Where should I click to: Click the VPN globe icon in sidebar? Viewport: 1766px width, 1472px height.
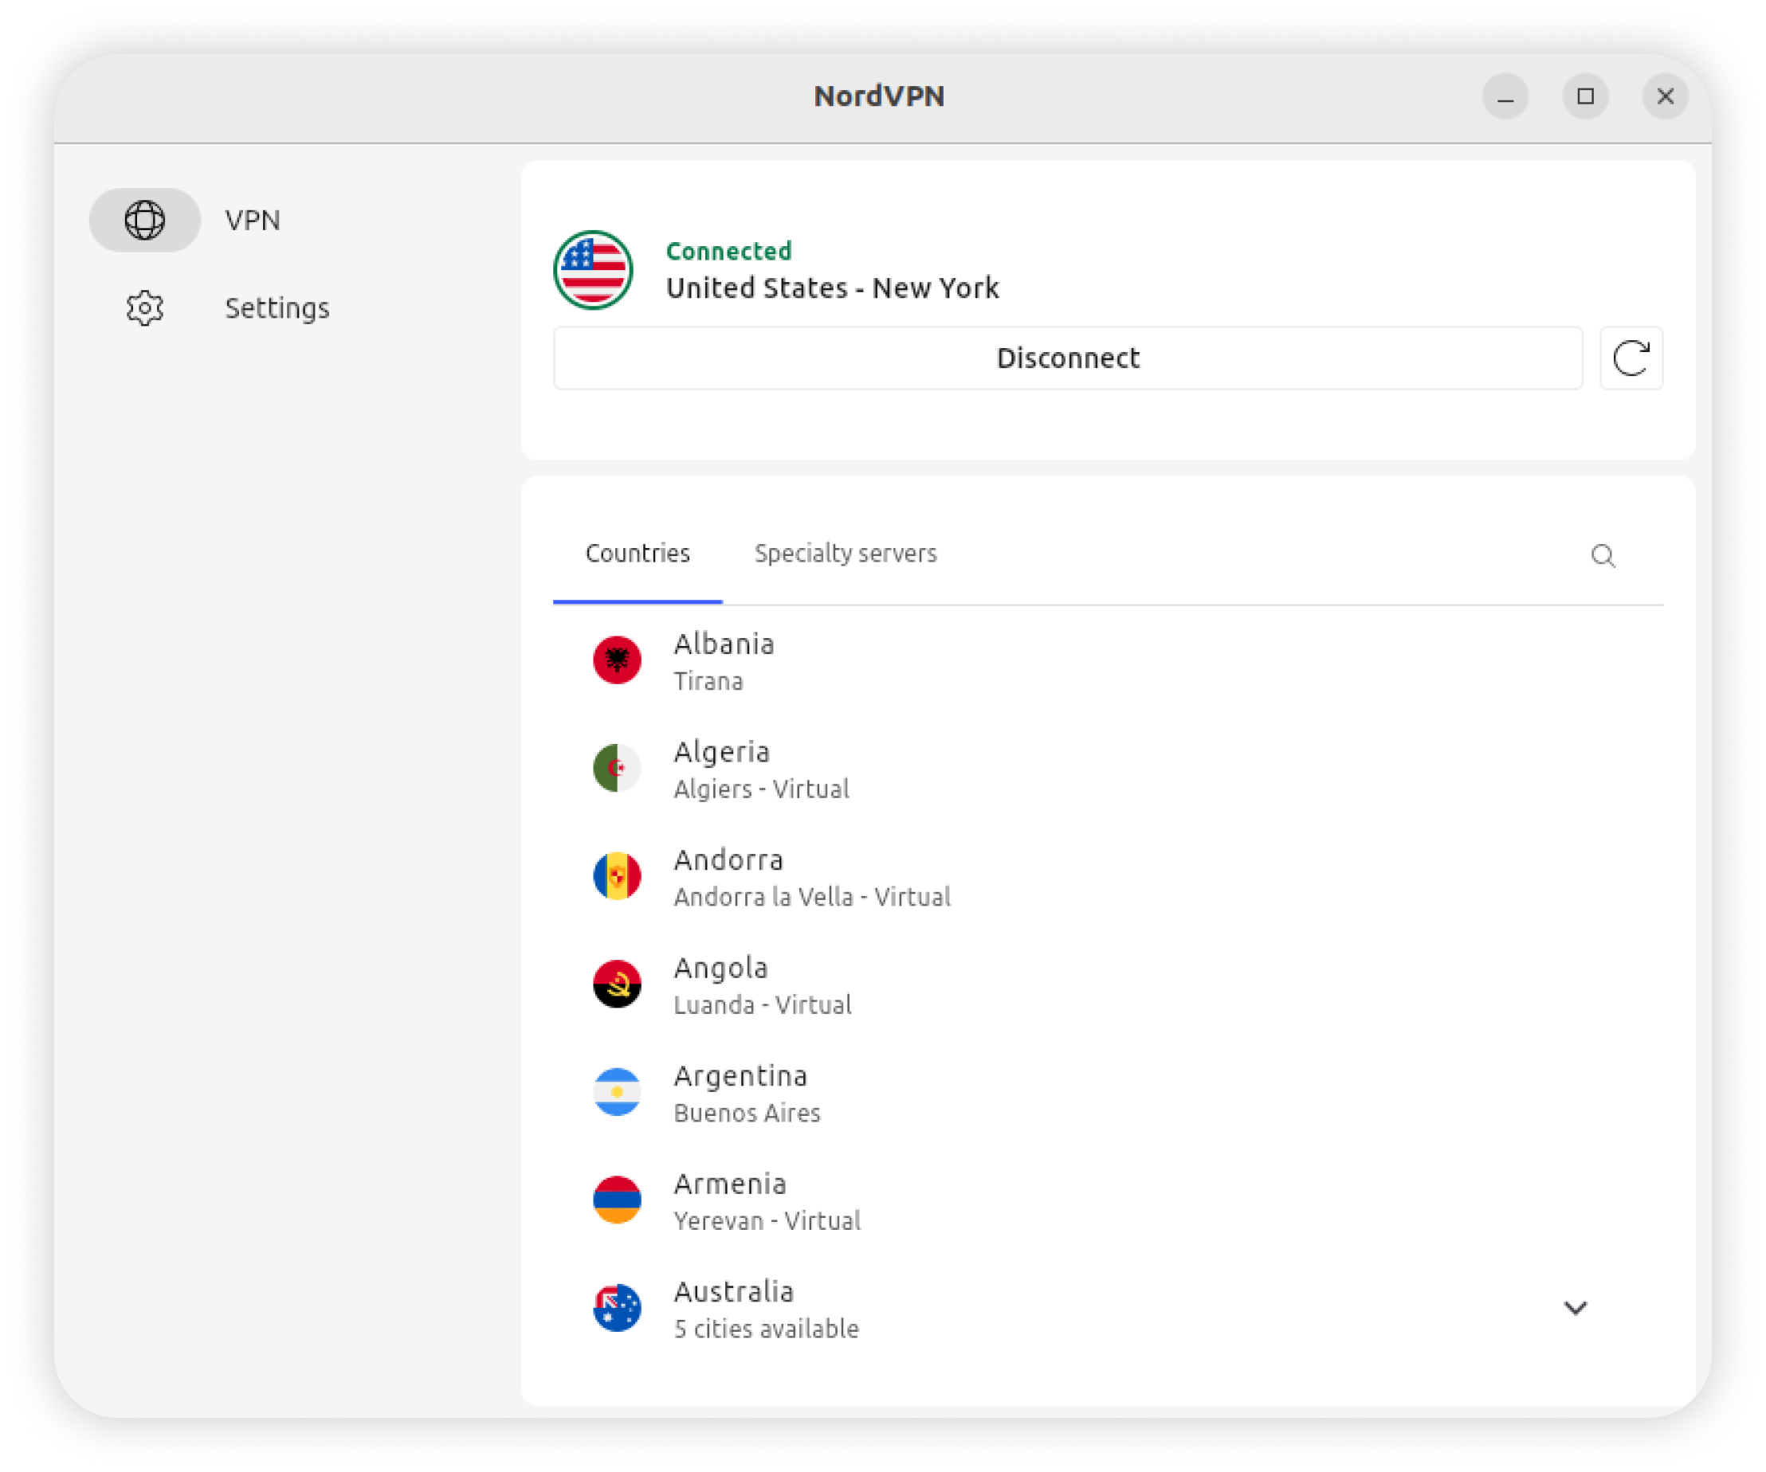point(145,221)
